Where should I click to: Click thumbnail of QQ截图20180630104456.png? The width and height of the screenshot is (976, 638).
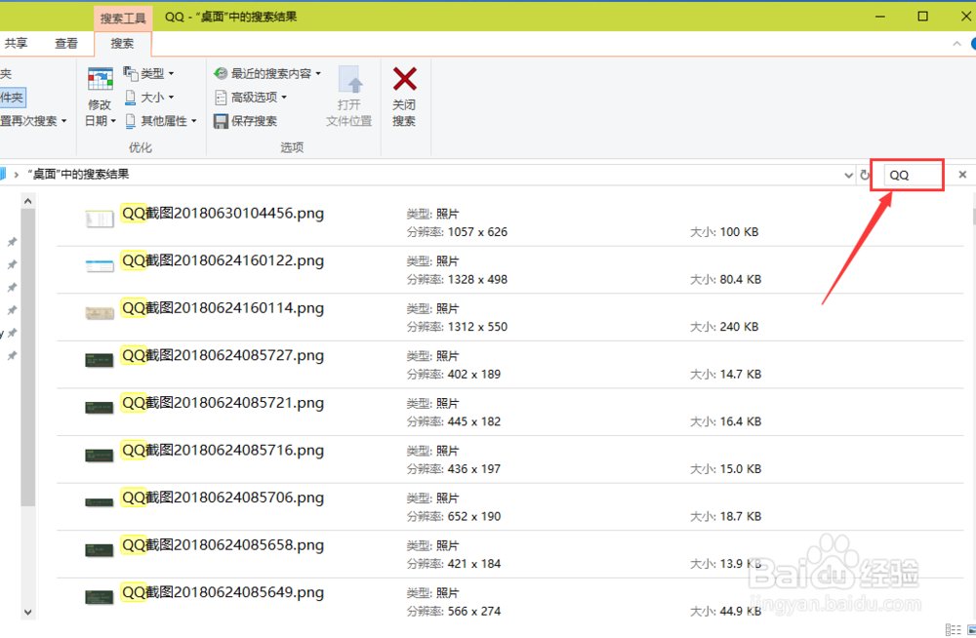(x=100, y=219)
